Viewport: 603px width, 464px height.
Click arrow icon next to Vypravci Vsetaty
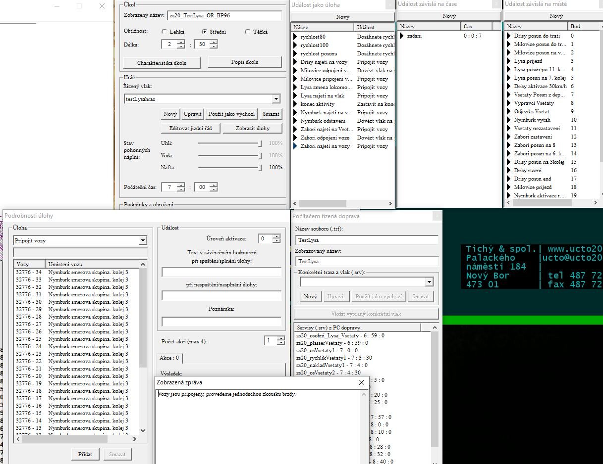coord(509,103)
